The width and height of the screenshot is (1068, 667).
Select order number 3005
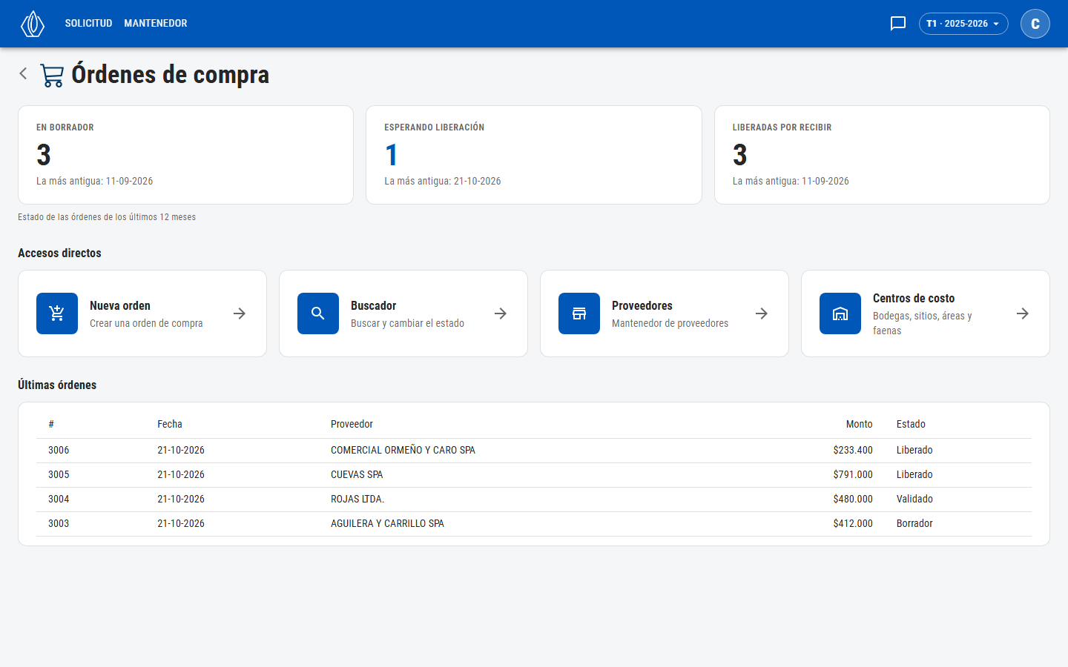click(x=59, y=474)
